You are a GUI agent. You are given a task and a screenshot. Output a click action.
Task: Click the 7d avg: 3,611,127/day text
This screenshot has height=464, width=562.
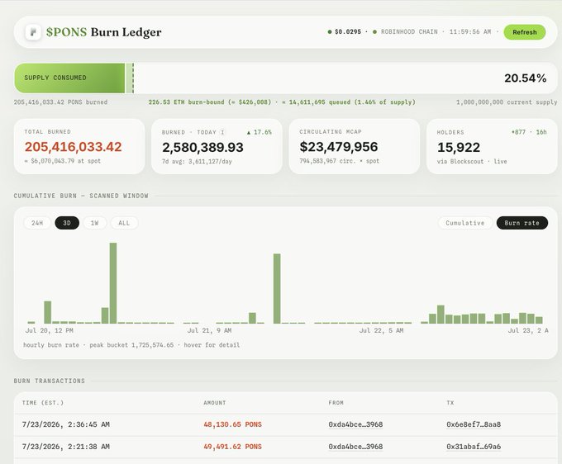[197, 162]
